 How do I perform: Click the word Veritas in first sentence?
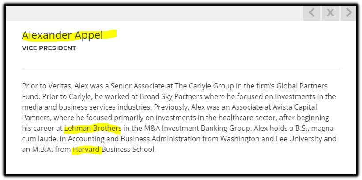click(61, 86)
